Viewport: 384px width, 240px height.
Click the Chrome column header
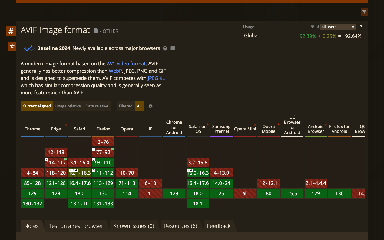32,129
